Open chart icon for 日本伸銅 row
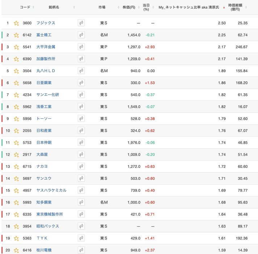The height and width of the screenshot is (254, 258). coord(81,143)
